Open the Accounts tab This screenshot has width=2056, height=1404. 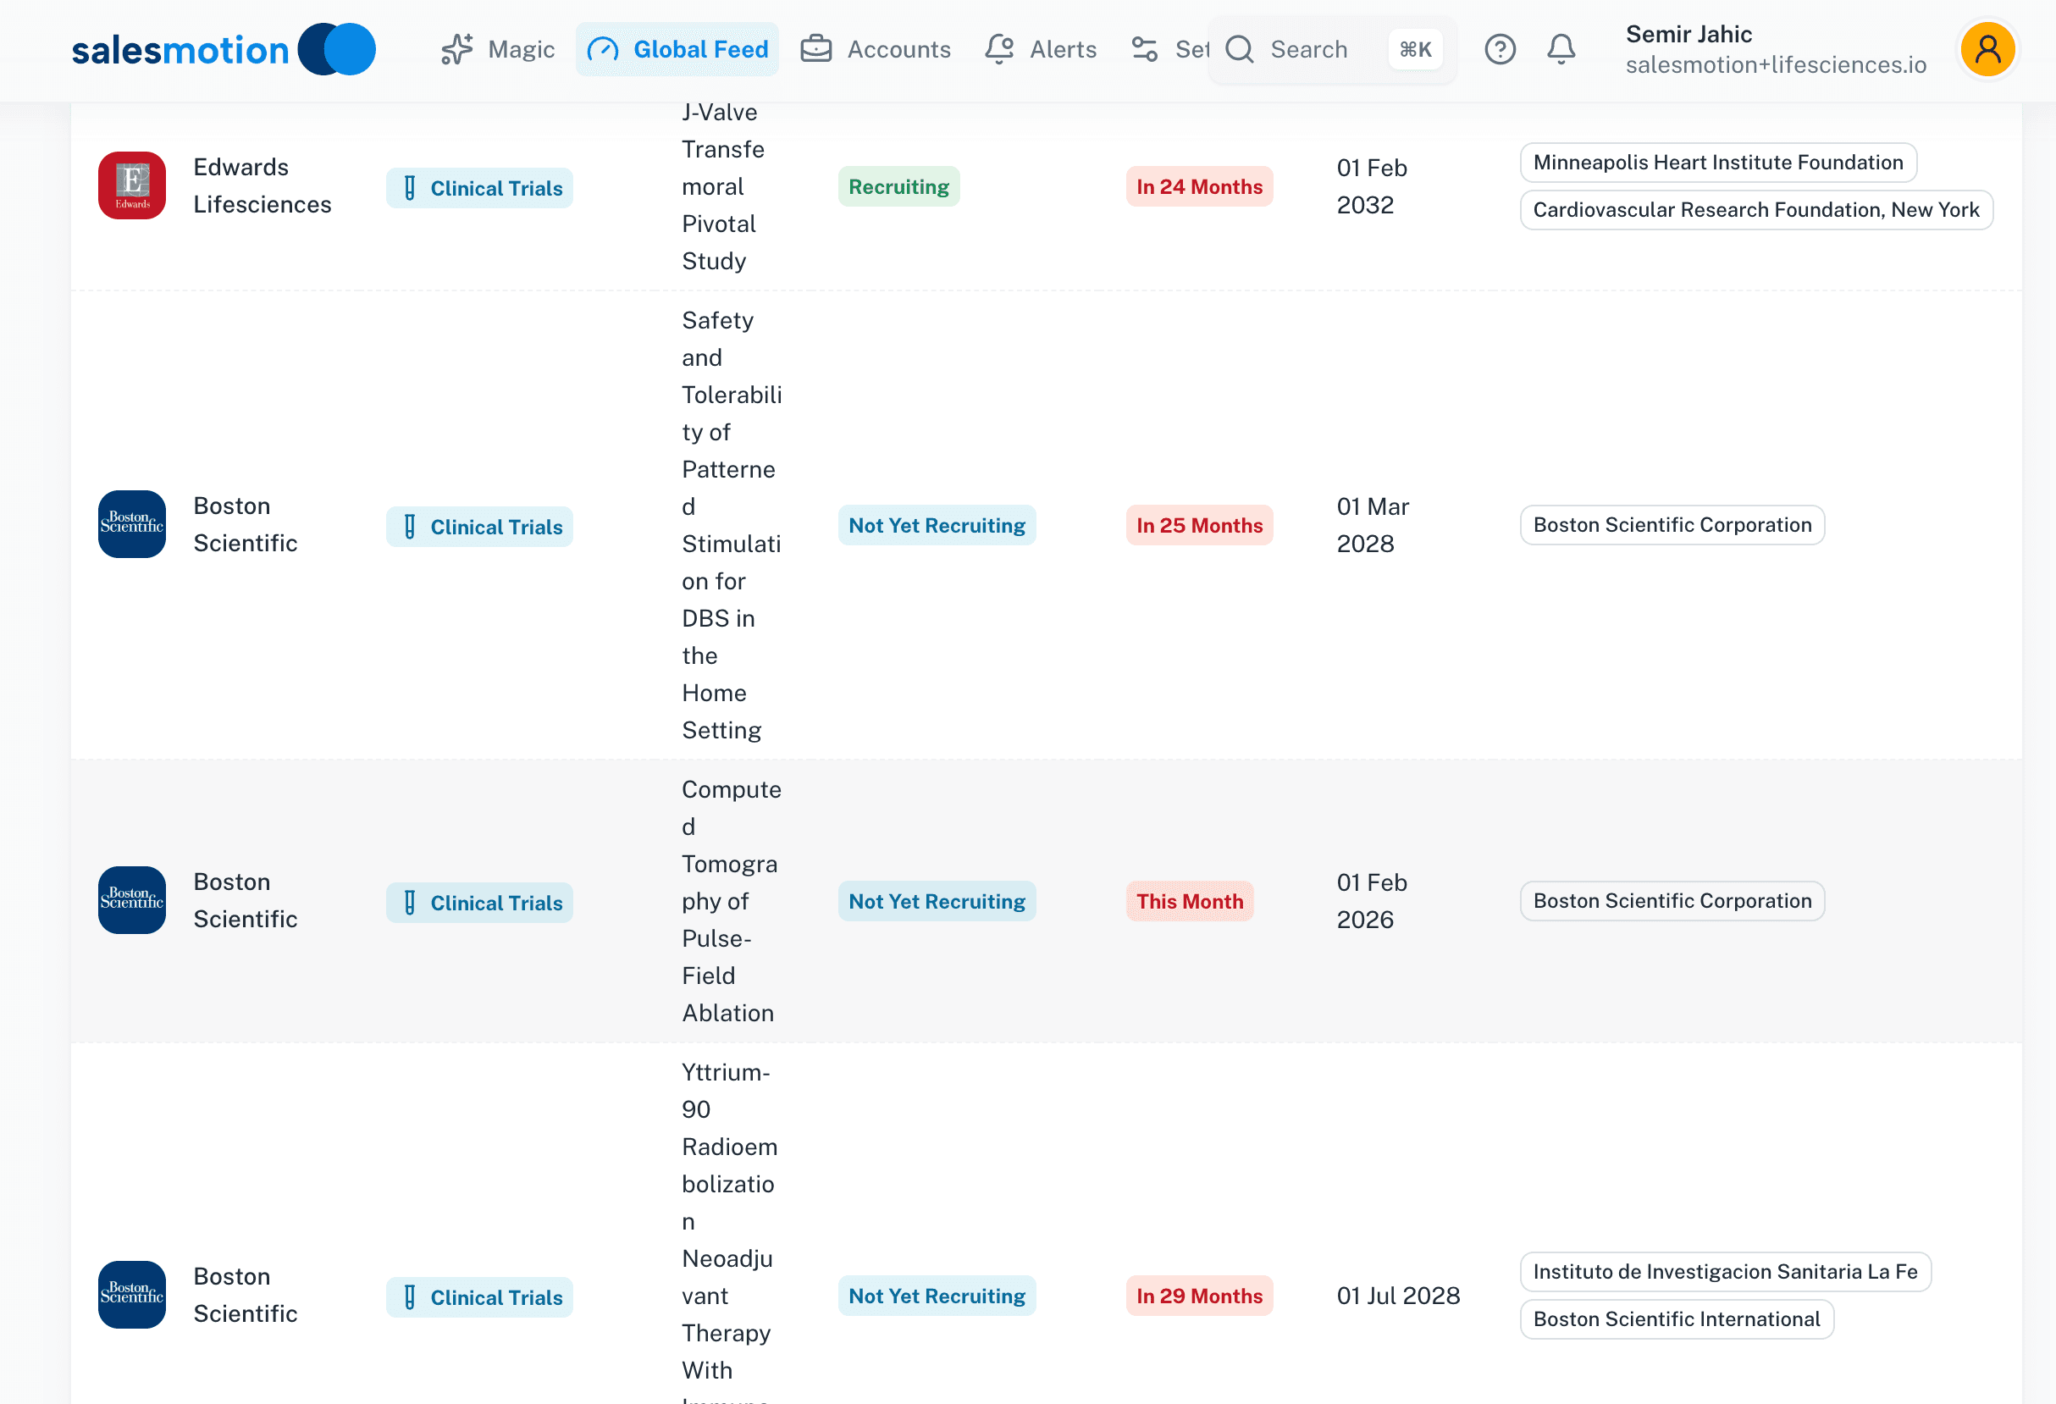[875, 50]
